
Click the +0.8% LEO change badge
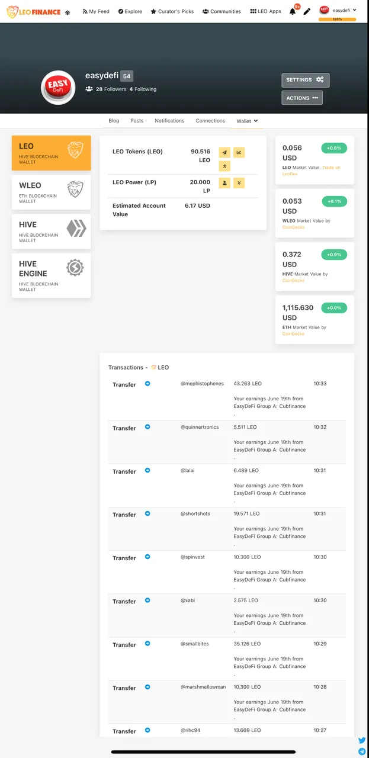[334, 148]
